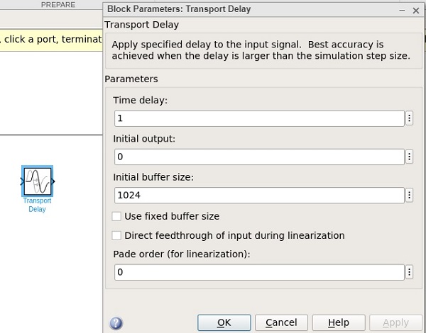Open more options beside Initial output field
The image size is (426, 333).
(410, 157)
